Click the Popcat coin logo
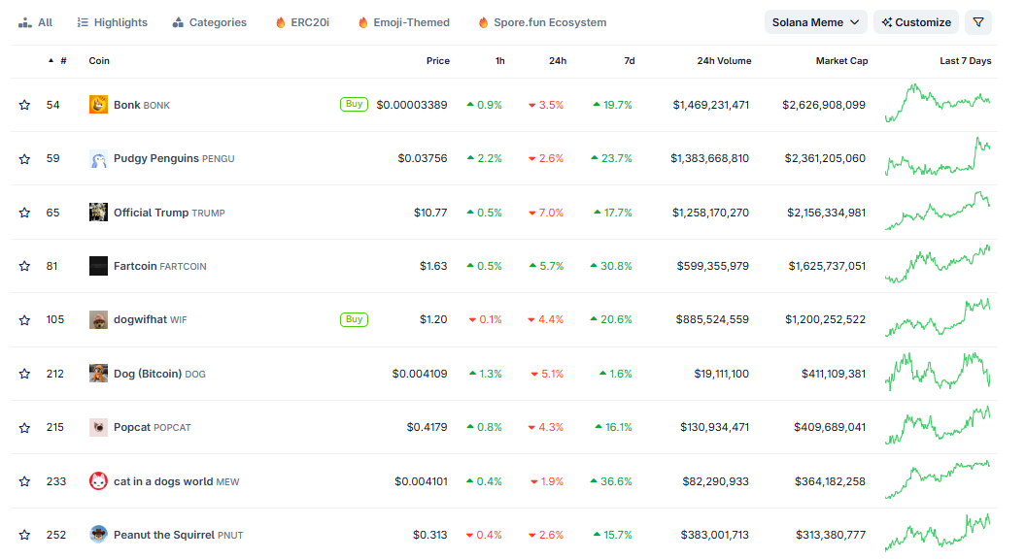Image resolution: width=1026 pixels, height=559 pixels. (98, 428)
